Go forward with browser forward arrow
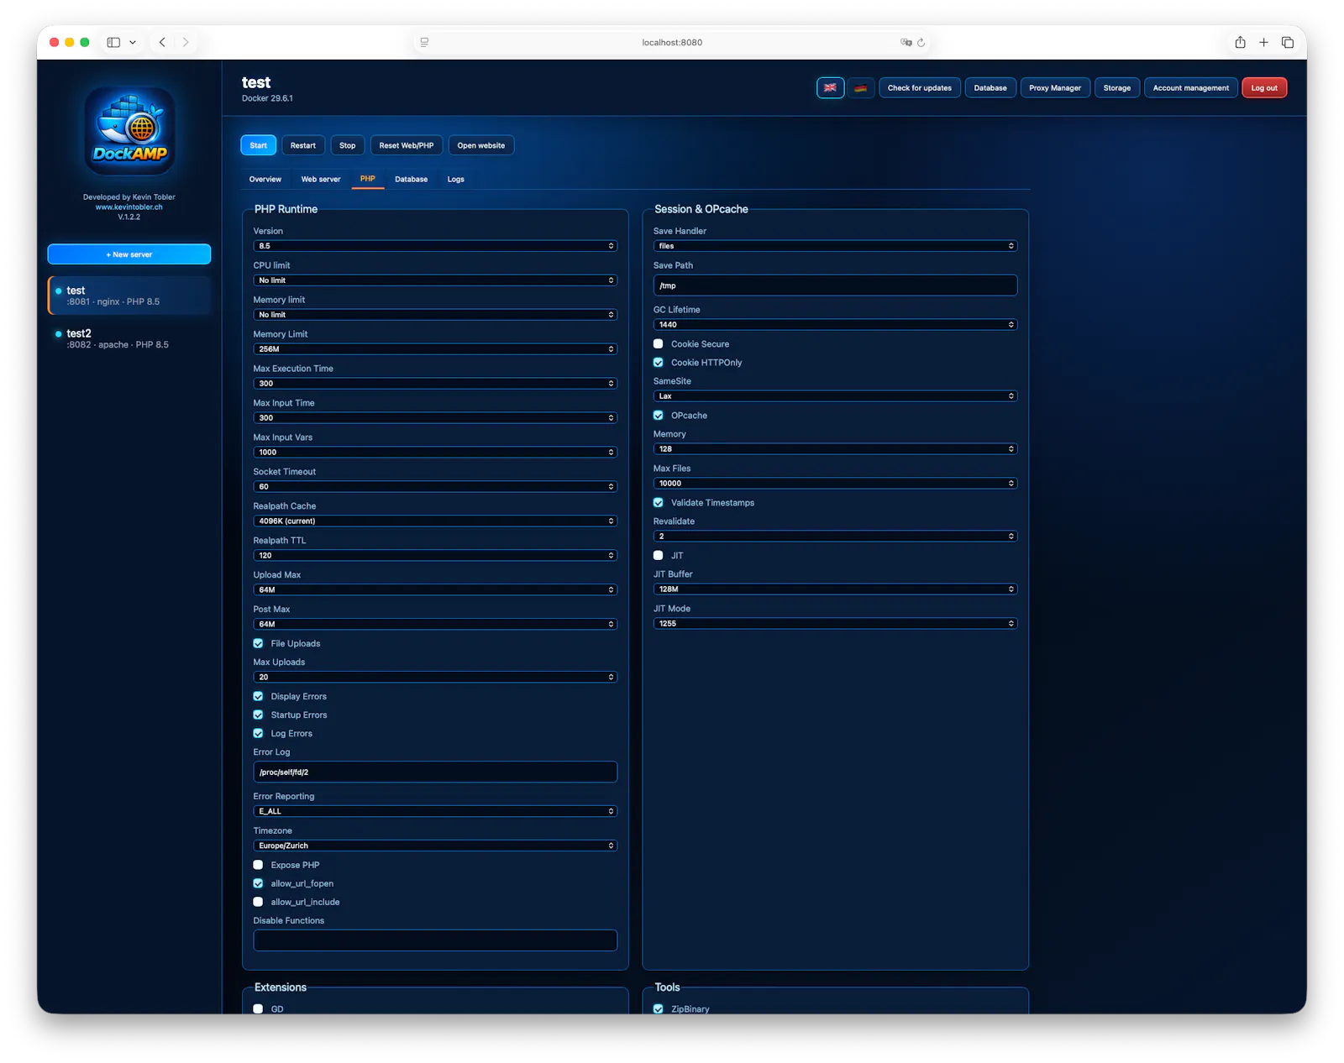The height and width of the screenshot is (1063, 1344). point(186,42)
